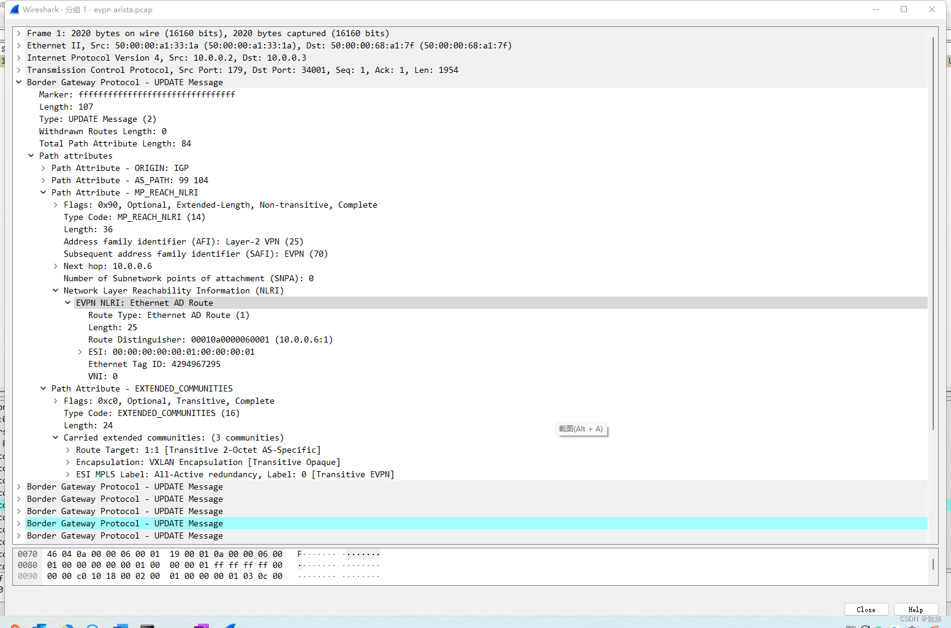Expand Route Target: 1:1 entry

(68, 450)
